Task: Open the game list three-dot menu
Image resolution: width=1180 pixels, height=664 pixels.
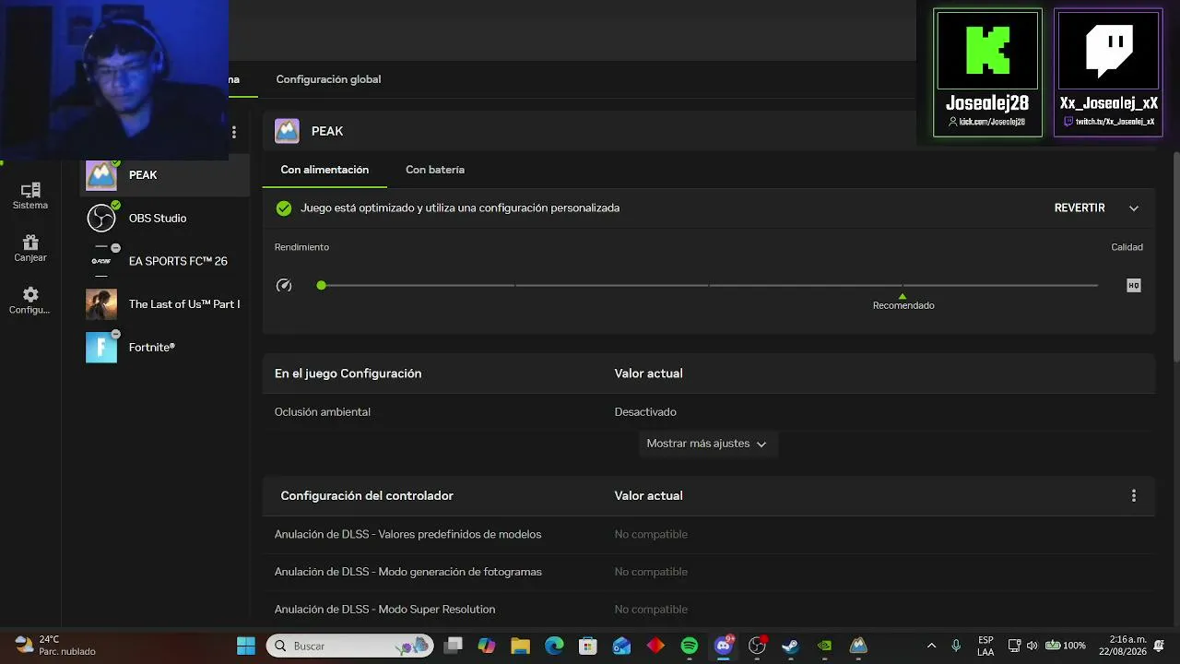Action: tap(234, 133)
